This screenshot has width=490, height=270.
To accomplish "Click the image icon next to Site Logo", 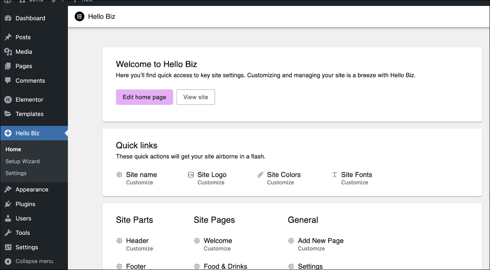I will [x=191, y=175].
